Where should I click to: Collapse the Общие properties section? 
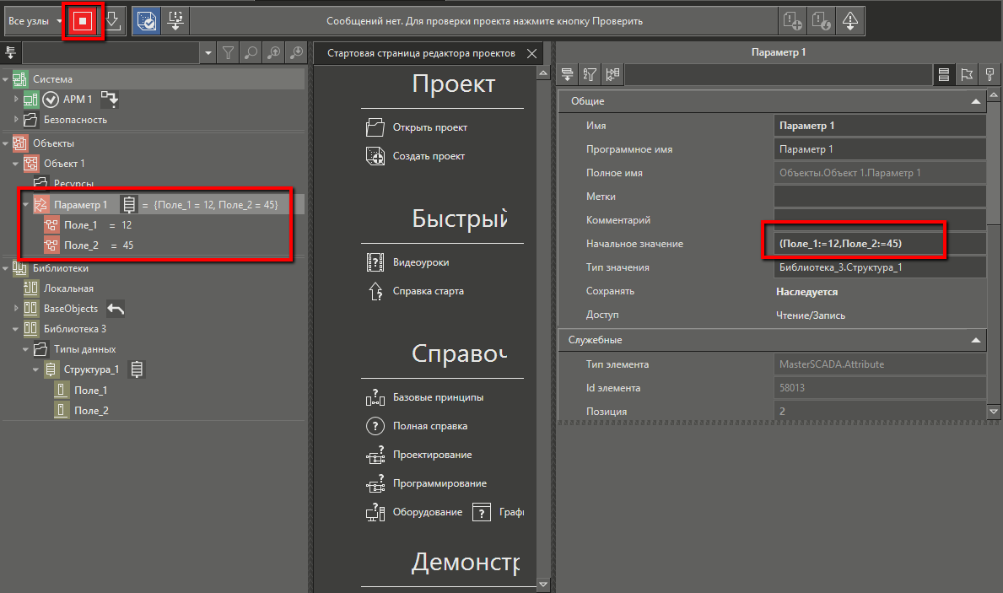[976, 101]
